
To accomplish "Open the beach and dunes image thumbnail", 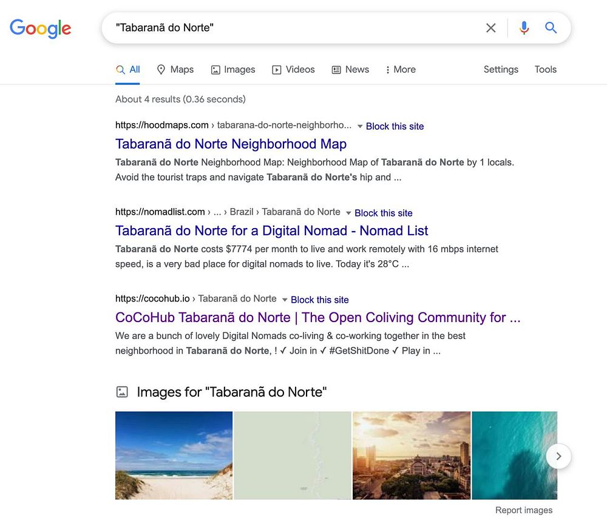I will tap(174, 456).
